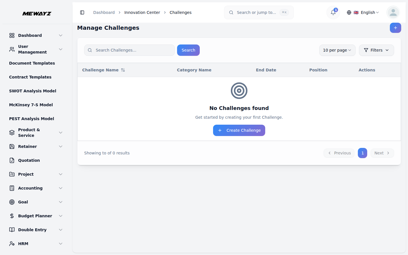Screen dimensions: 408x255
Task: Click the Double Entry book icon
Action: (x=12, y=230)
